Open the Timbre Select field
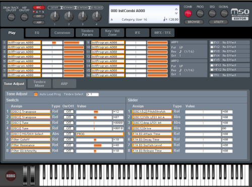Image resolution: width=252 pixels, height=187 pixels. click(x=93, y=95)
